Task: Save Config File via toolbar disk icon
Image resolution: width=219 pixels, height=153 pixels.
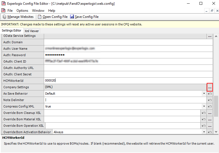Action: pos(84,17)
